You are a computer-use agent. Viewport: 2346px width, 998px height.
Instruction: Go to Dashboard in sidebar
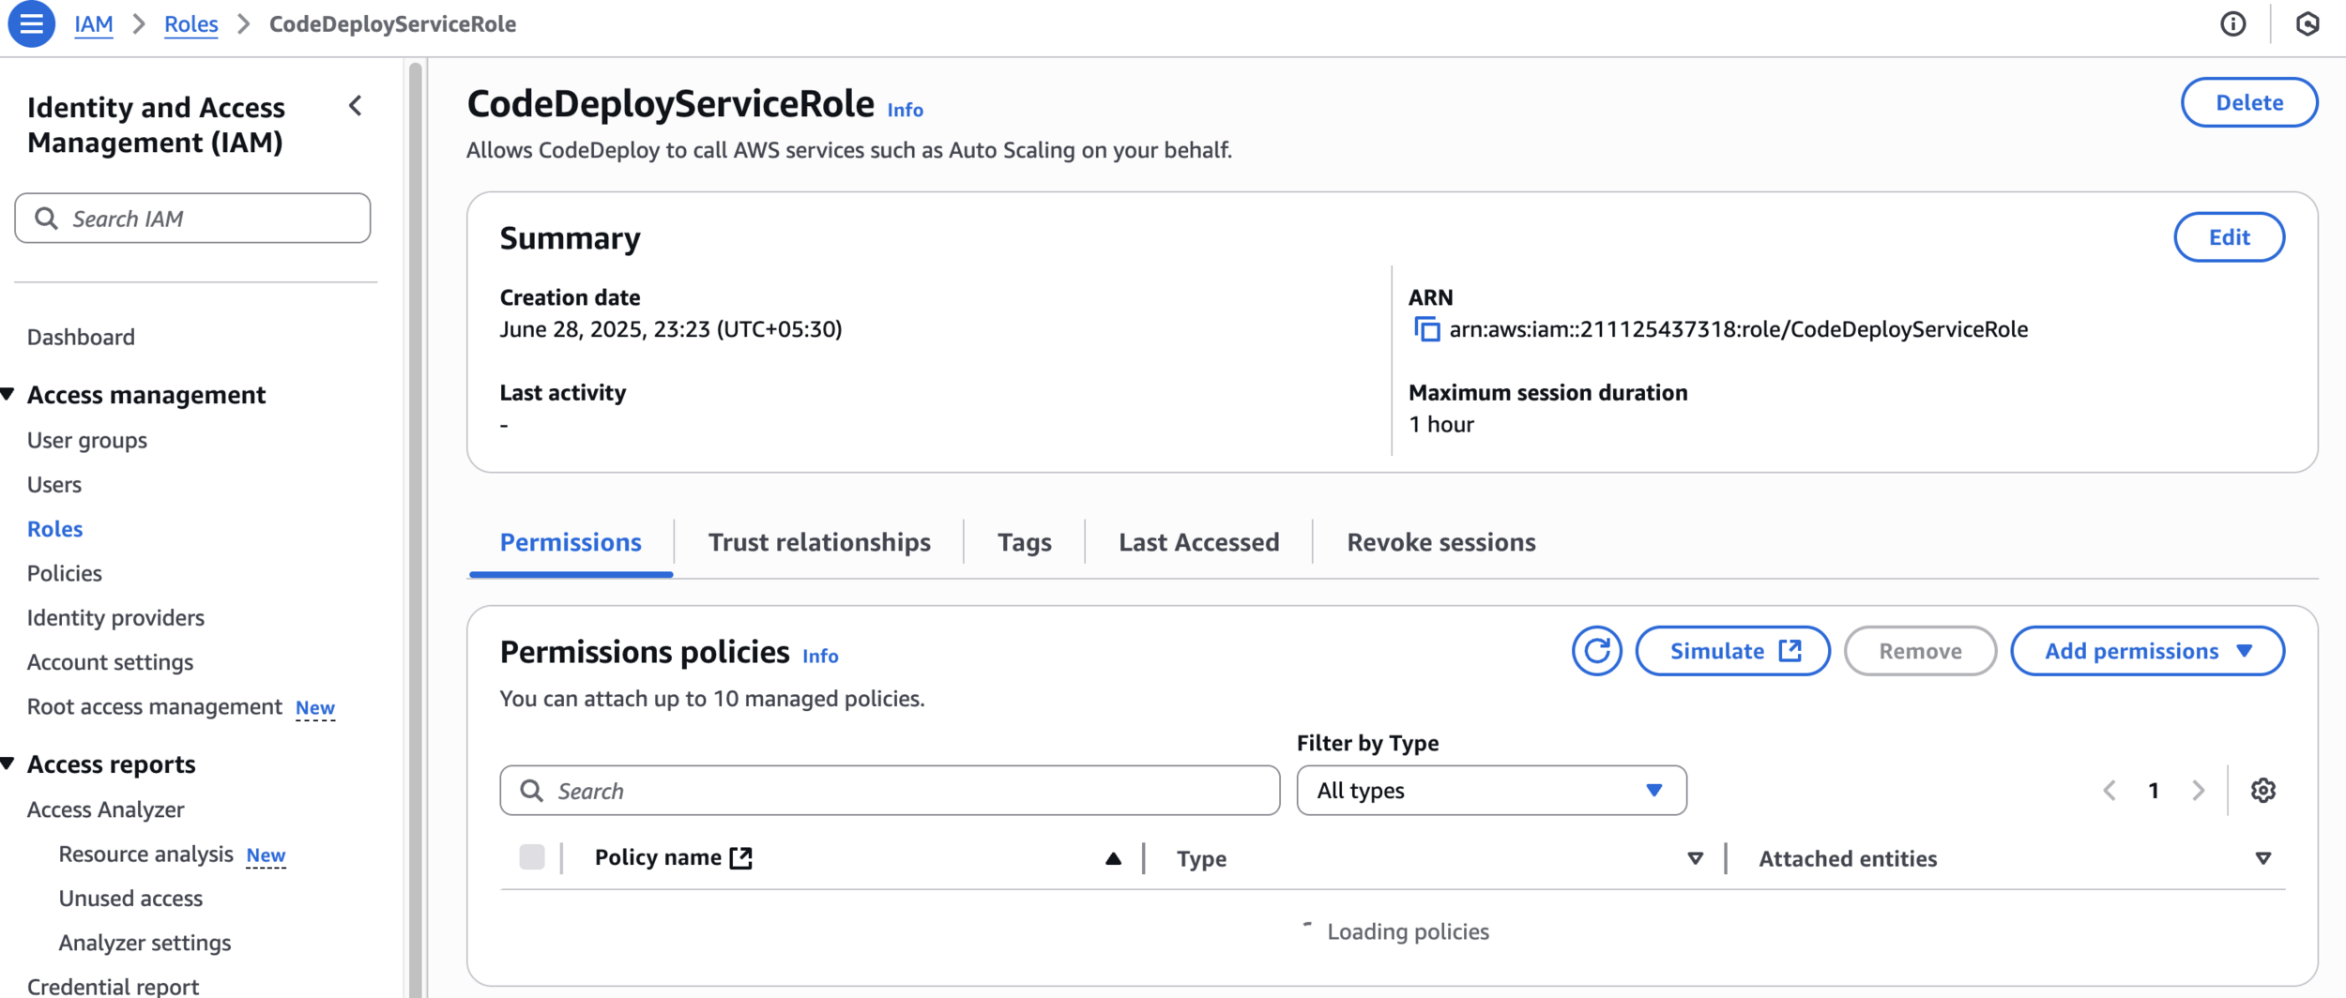(x=81, y=337)
